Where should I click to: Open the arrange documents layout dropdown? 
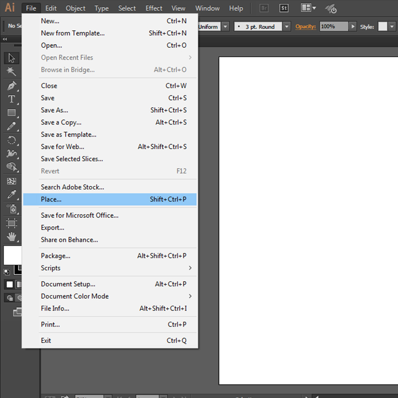(x=308, y=8)
